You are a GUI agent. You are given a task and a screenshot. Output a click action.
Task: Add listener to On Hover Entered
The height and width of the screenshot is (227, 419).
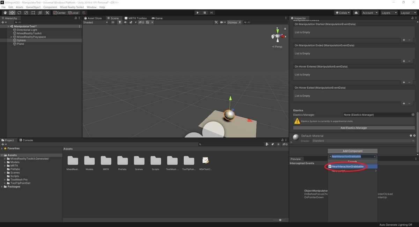(x=404, y=82)
